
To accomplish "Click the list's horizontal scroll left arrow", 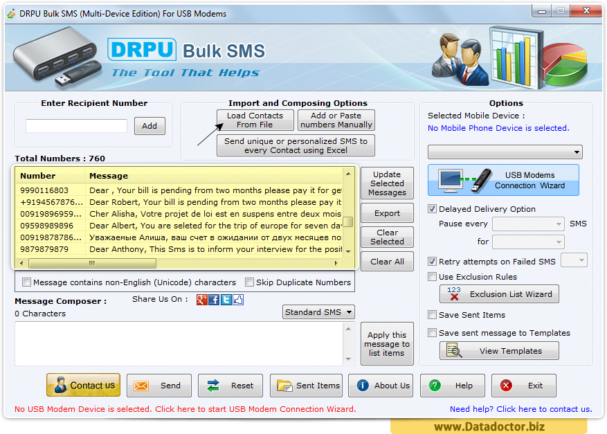I will 21,263.
